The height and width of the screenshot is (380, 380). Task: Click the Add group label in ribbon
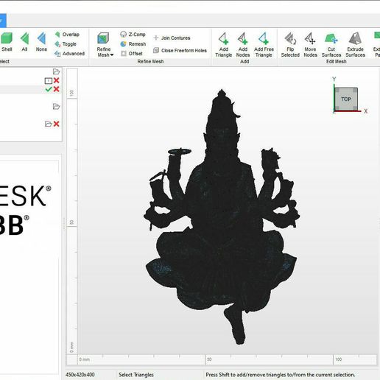(x=244, y=62)
